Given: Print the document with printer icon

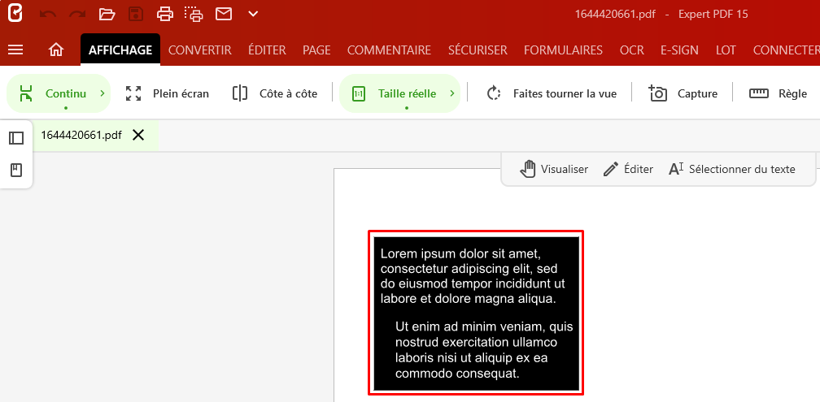Looking at the screenshot, I should coord(165,14).
